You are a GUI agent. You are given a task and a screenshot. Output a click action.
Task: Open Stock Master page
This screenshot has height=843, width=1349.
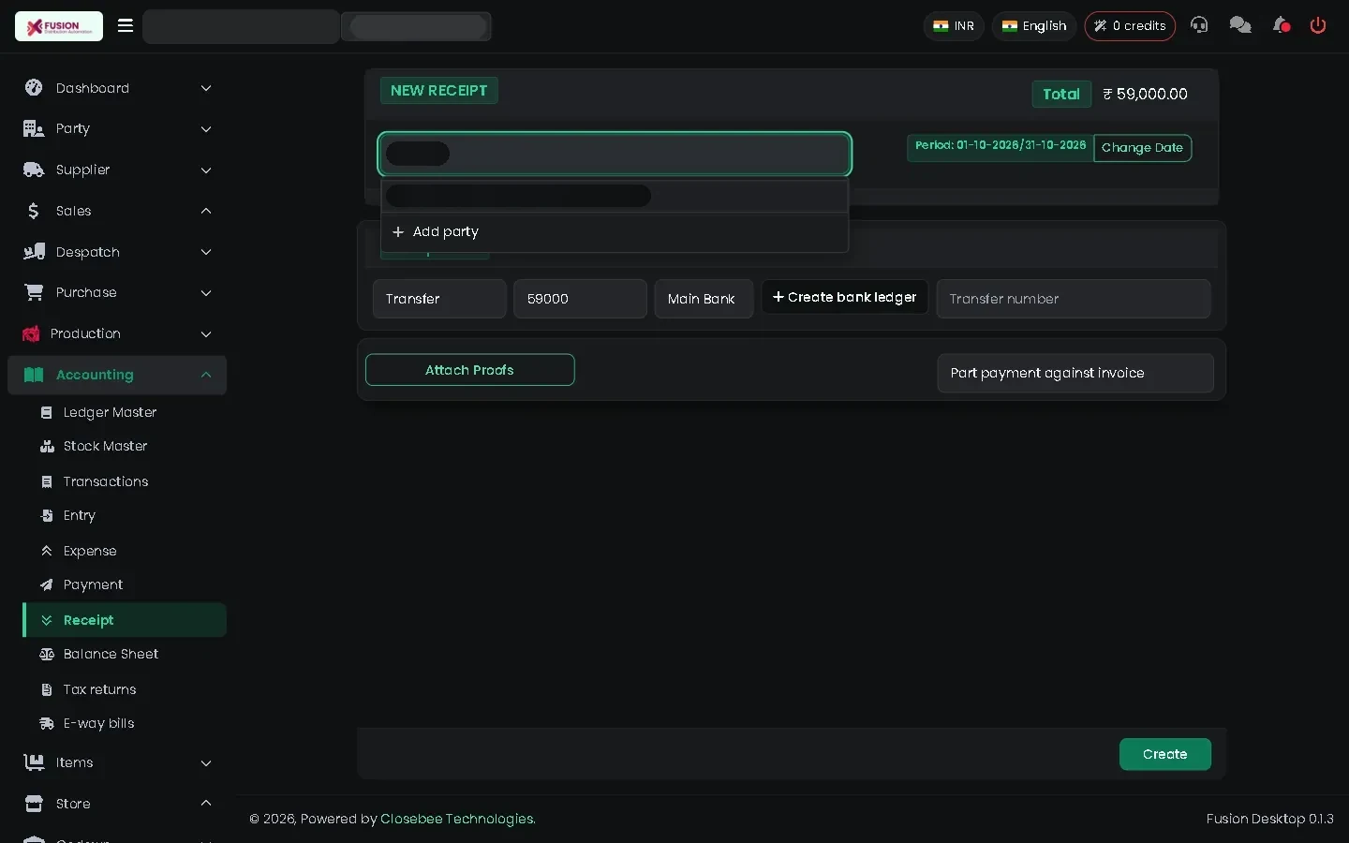[105, 446]
